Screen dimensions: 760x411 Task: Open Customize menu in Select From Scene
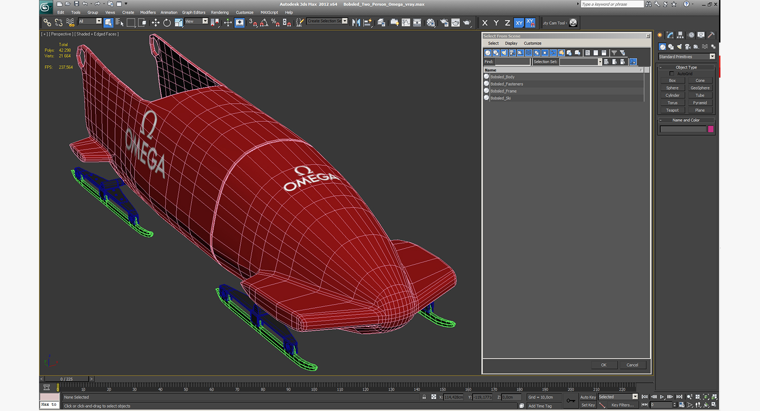point(533,43)
